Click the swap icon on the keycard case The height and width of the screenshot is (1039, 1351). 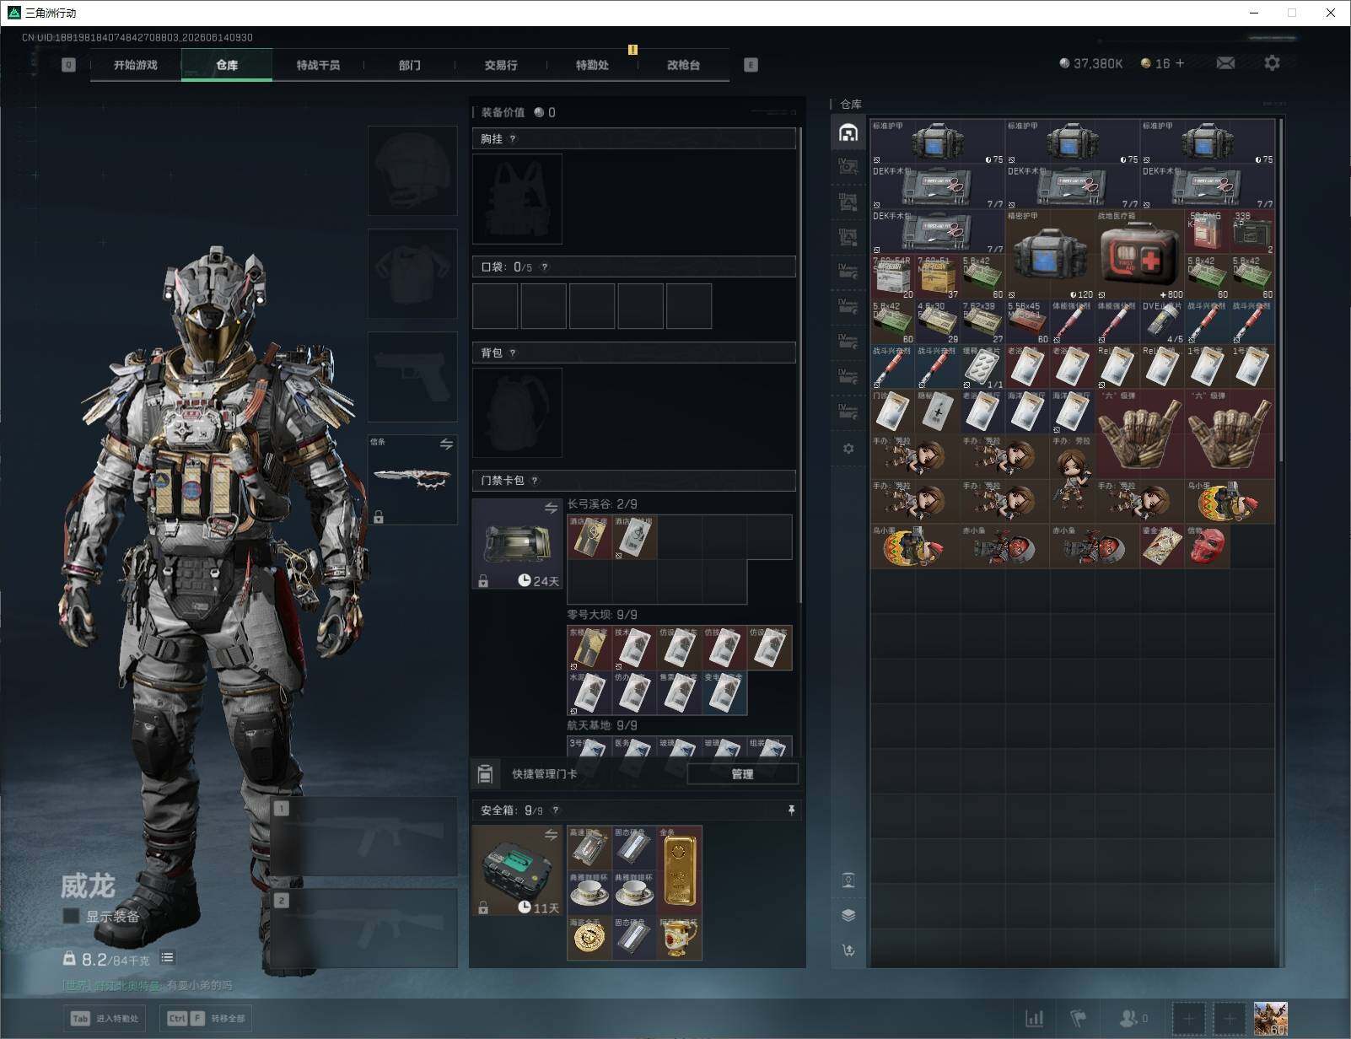551,508
